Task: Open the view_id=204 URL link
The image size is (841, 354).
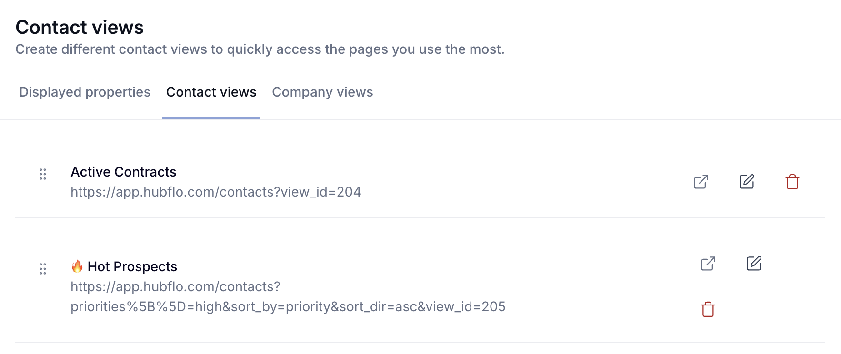Action: coord(216,192)
